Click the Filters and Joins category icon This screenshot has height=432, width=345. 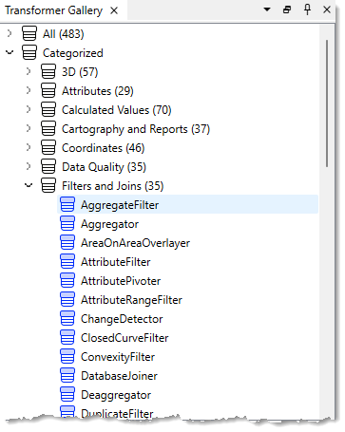coord(48,185)
